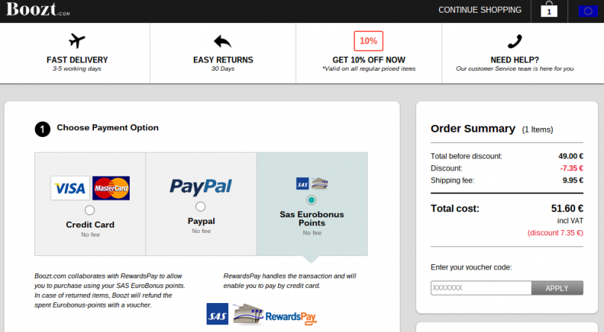Click the Choose Payment Option heading
Viewport: 604px width, 332px height.
coord(107,128)
